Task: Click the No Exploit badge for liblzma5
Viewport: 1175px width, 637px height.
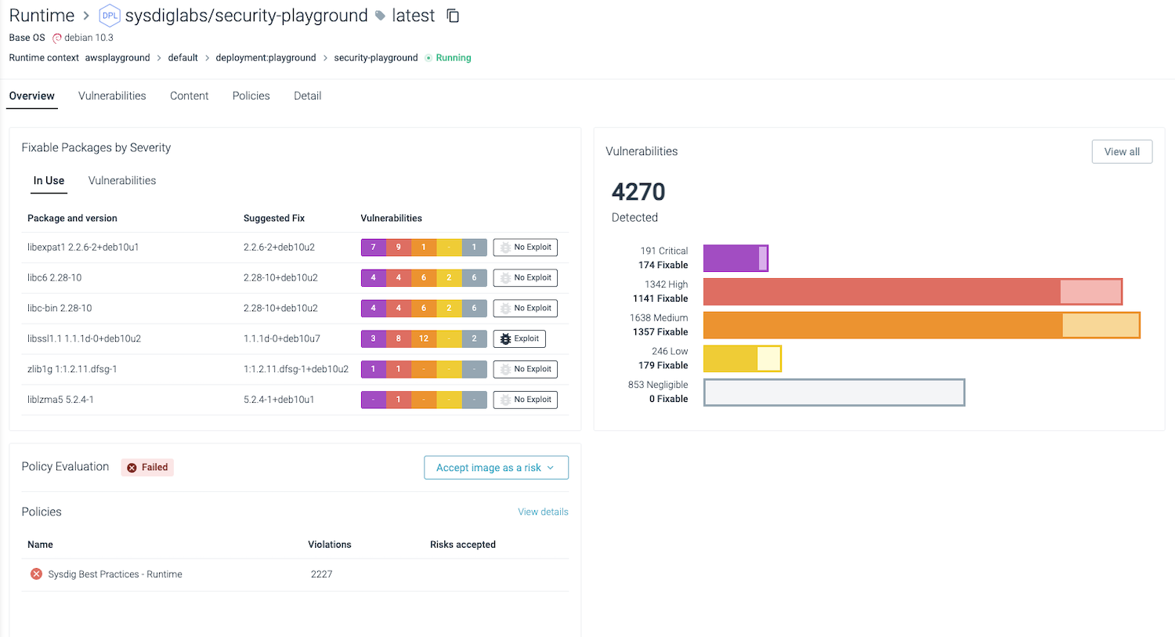Action: point(526,400)
